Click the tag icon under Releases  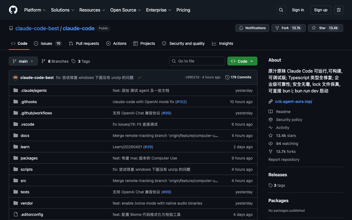click(x=270, y=185)
